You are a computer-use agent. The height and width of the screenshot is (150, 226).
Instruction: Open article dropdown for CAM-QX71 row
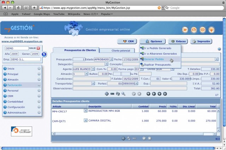click(85, 120)
